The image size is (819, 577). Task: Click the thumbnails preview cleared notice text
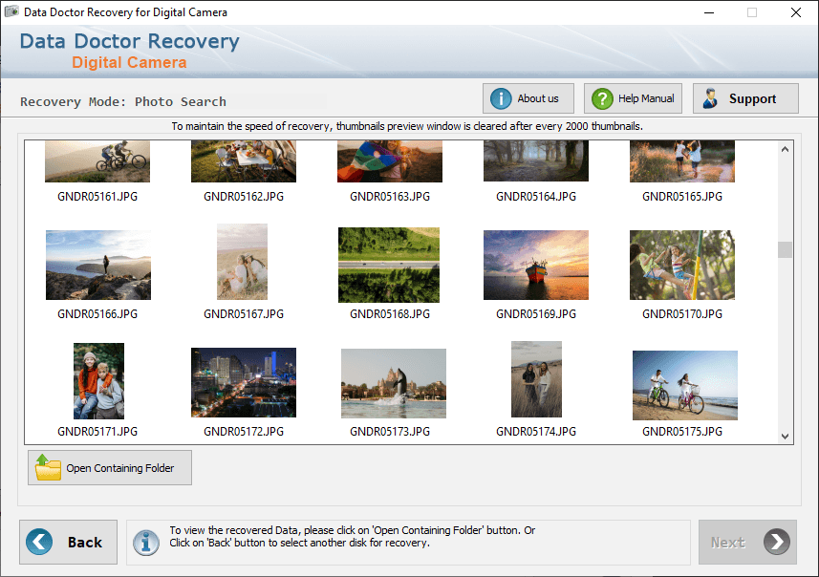(407, 126)
